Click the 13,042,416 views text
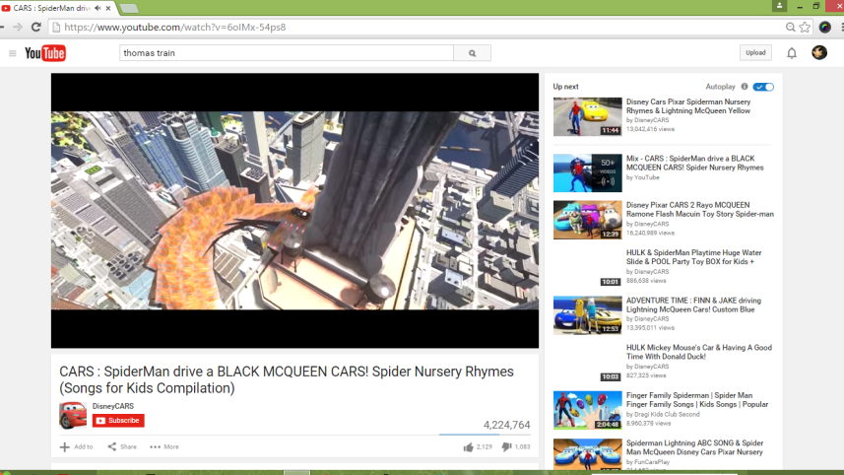The width and height of the screenshot is (844, 475). coord(650,129)
